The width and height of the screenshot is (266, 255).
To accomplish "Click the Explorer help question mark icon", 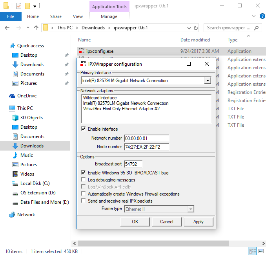I will click(x=262, y=16).
